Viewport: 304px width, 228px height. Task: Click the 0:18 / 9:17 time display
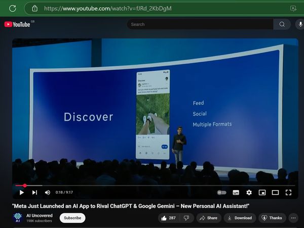(x=64, y=193)
